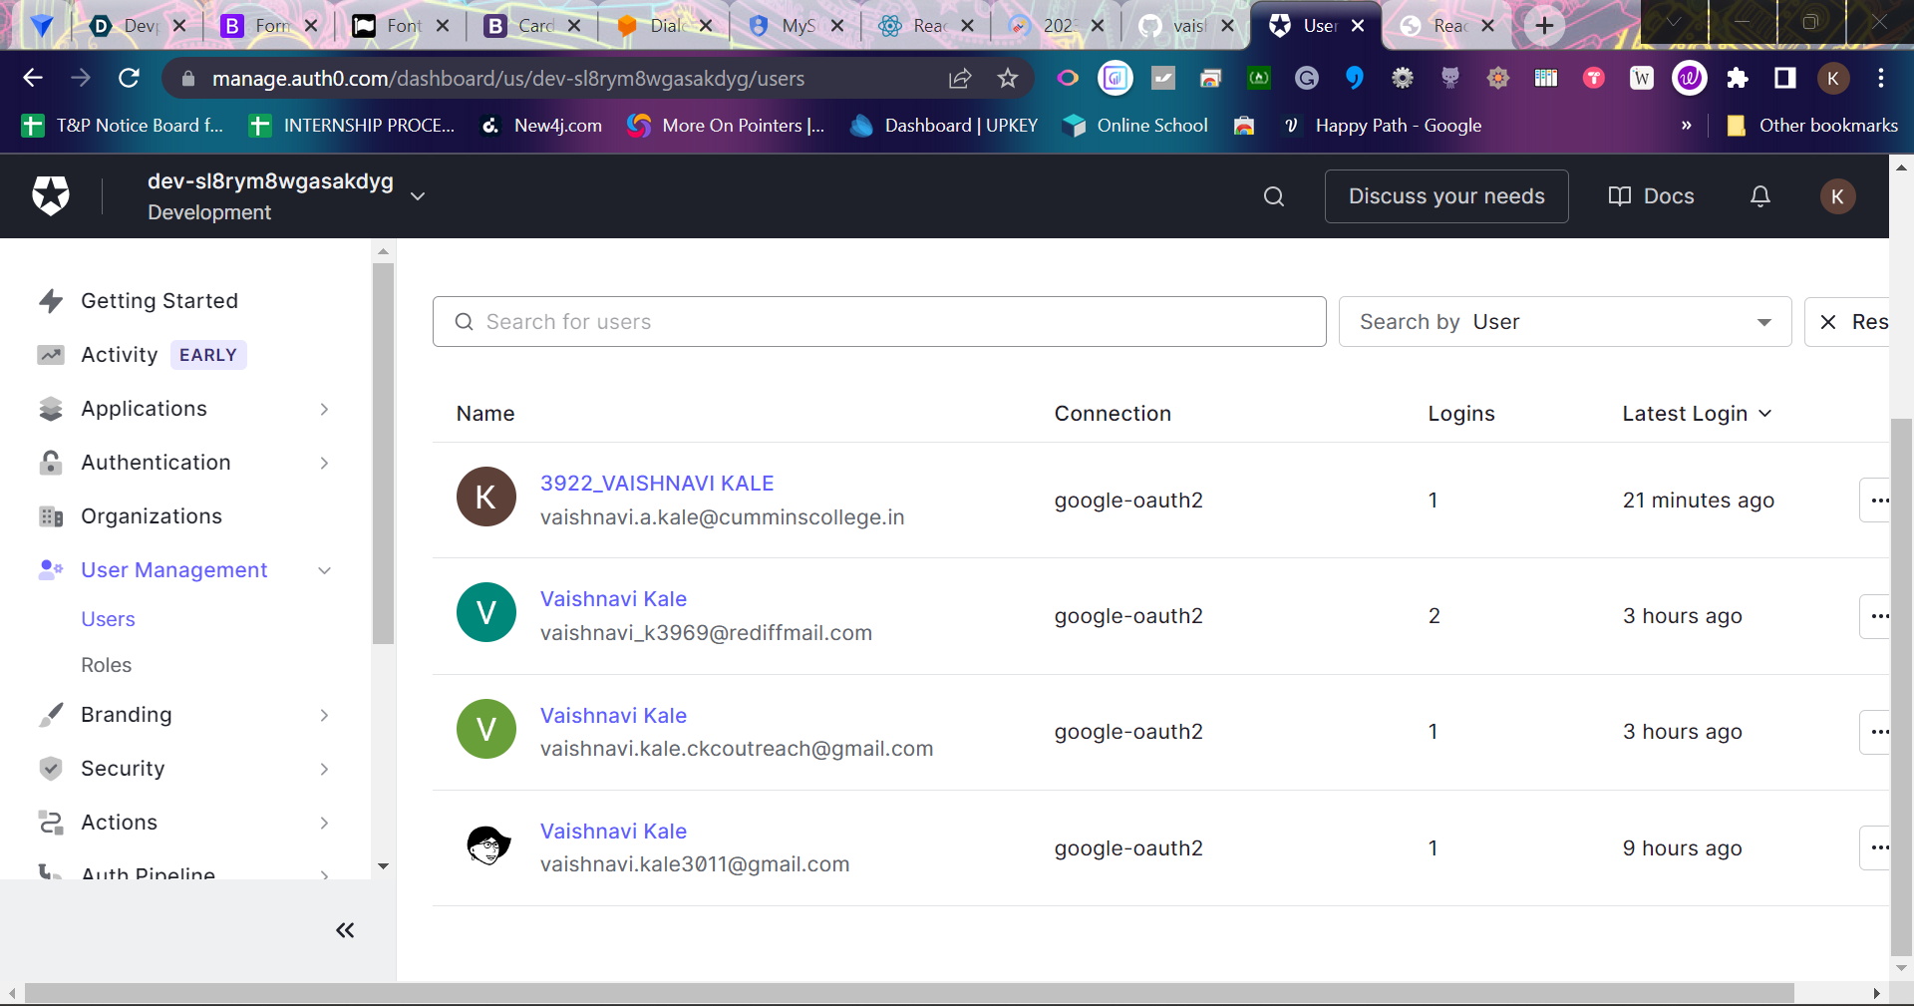Click the horizontal scrollbar at page bottom

909,993
